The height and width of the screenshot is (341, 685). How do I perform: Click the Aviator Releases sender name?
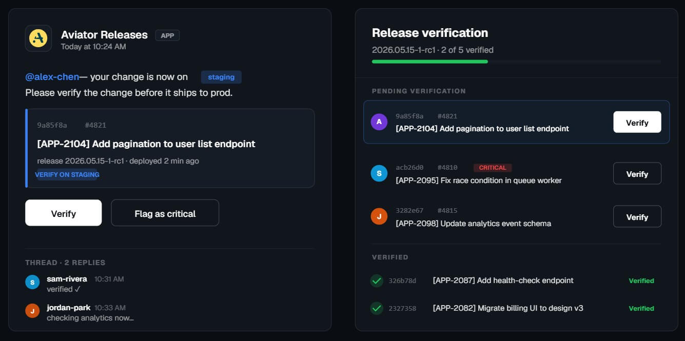pos(104,35)
